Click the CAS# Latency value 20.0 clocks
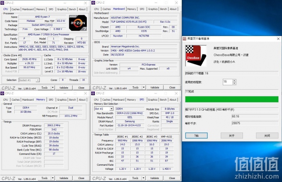The height and width of the screenshot is (182, 282). [54, 133]
